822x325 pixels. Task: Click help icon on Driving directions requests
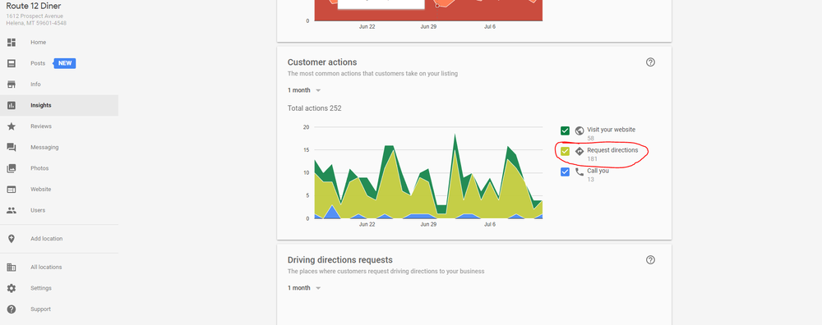pyautogui.click(x=650, y=259)
